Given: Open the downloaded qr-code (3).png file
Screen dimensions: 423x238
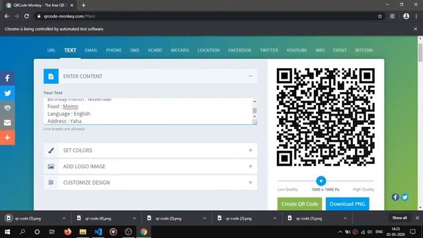Looking at the screenshot, I should click(x=169, y=219).
